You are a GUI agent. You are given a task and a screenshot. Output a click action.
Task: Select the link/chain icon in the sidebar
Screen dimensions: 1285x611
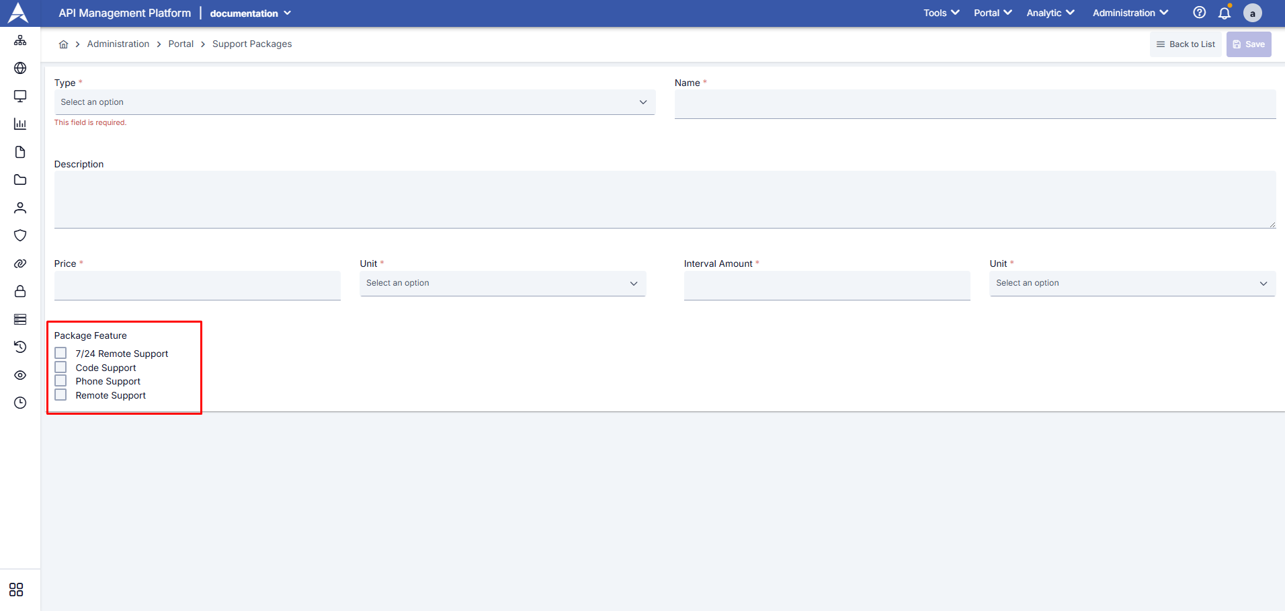point(20,263)
